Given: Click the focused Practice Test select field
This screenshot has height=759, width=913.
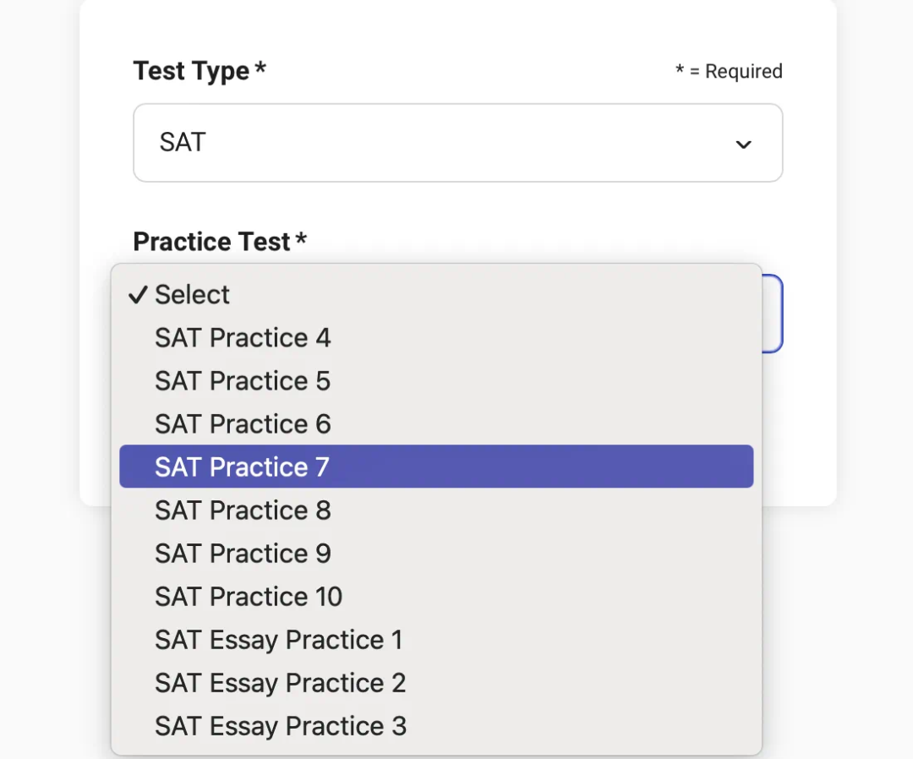Looking at the screenshot, I should 772,314.
